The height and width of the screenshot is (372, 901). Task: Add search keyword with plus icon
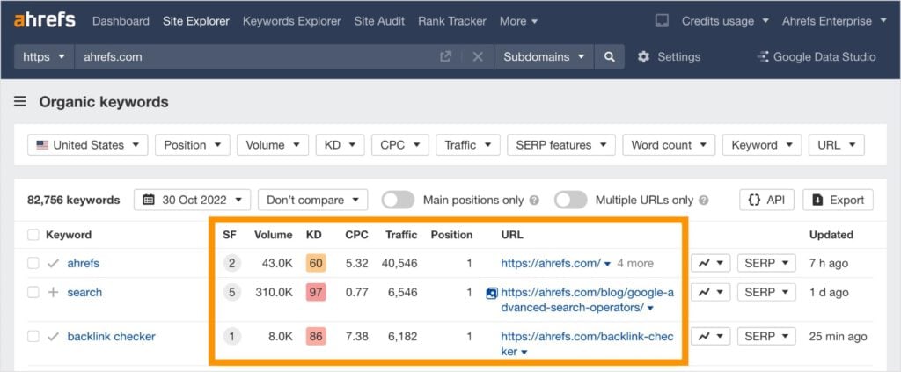pos(54,292)
